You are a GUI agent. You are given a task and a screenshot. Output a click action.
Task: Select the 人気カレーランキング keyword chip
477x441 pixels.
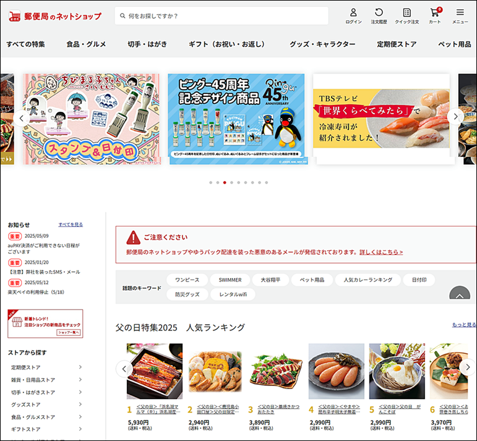coord(367,280)
